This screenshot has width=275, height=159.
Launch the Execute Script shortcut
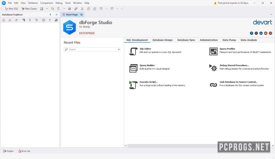point(157,84)
